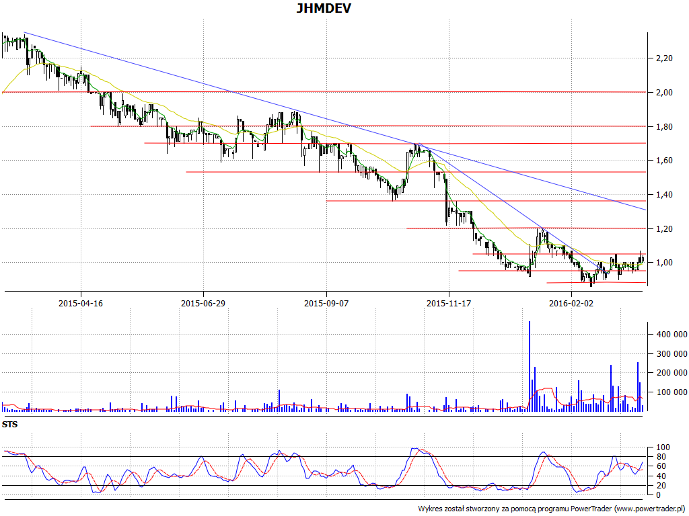Click the STS axis value 0
689x516 pixels.
click(x=658, y=495)
